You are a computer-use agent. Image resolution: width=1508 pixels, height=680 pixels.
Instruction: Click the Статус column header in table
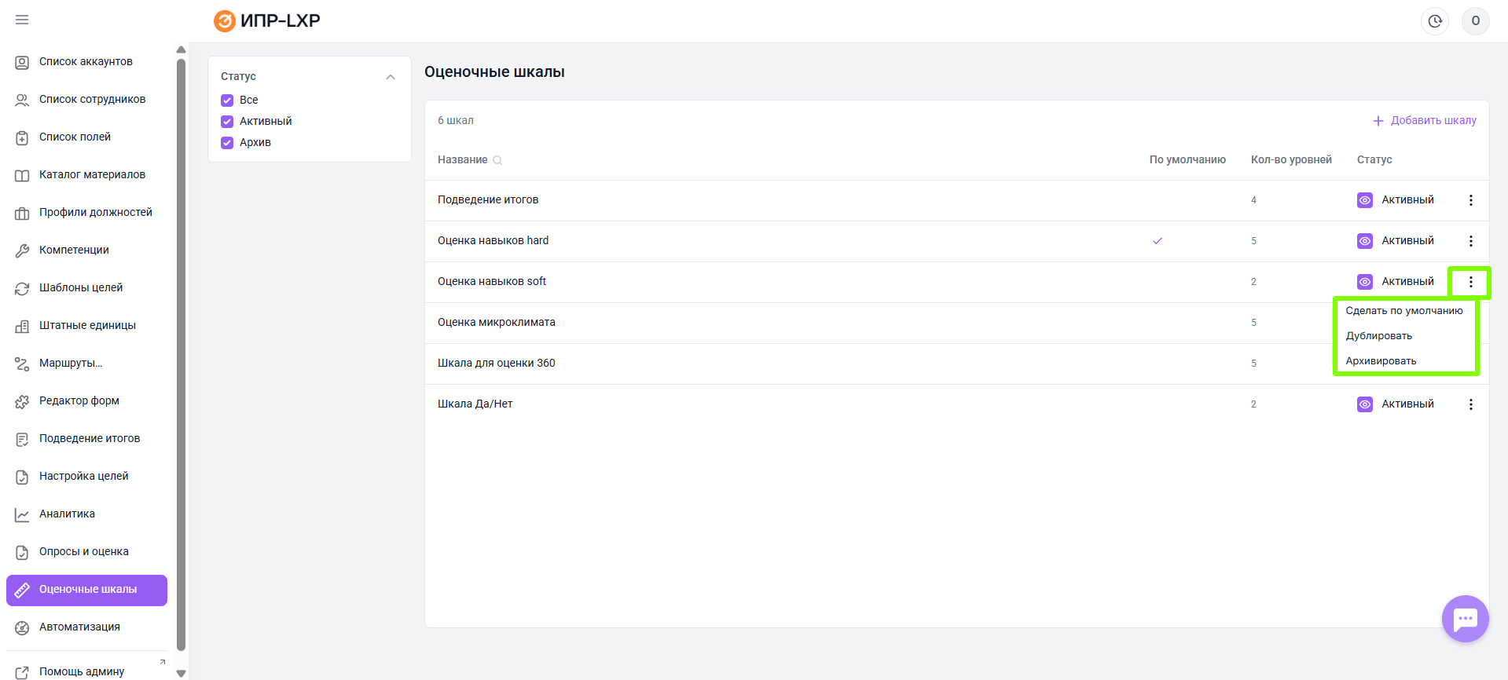(x=1374, y=160)
